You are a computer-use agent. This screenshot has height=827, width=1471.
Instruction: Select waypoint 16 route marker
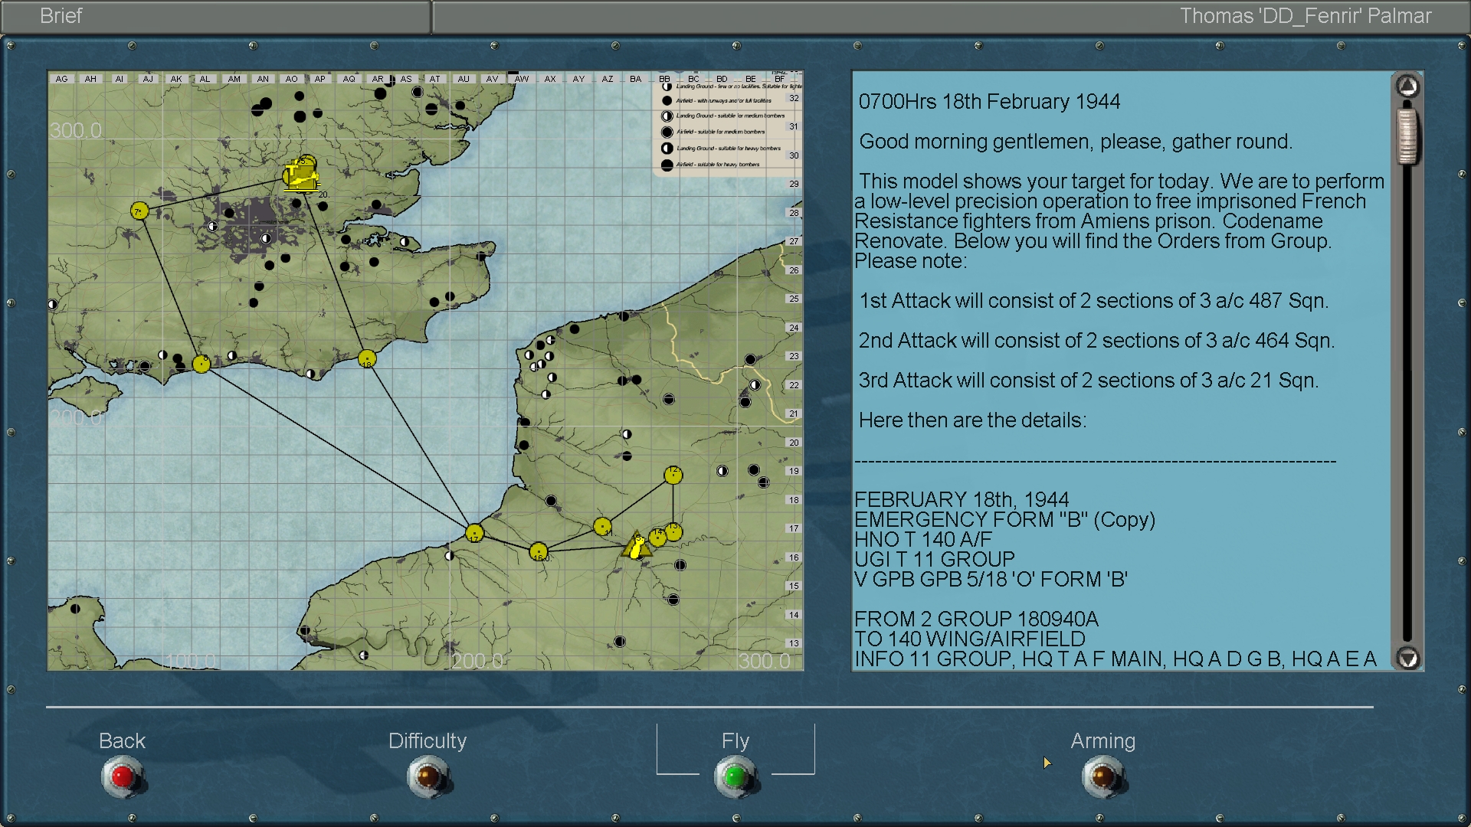coord(539,551)
